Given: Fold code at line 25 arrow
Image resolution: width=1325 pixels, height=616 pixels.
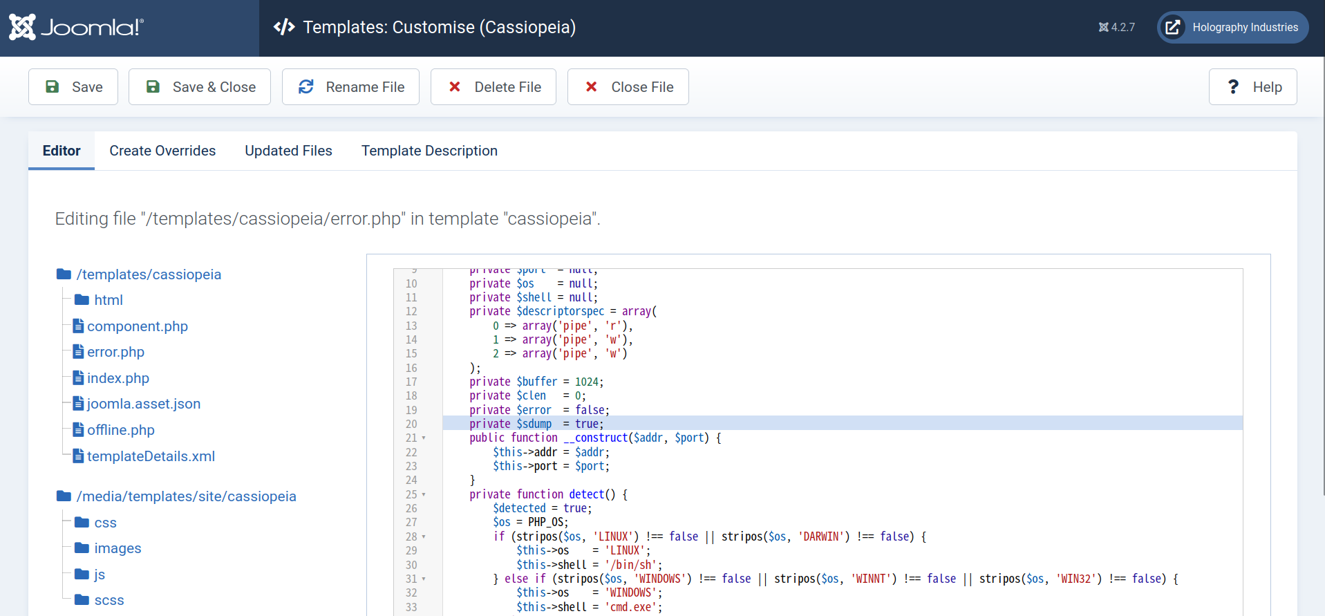Looking at the screenshot, I should tap(424, 494).
